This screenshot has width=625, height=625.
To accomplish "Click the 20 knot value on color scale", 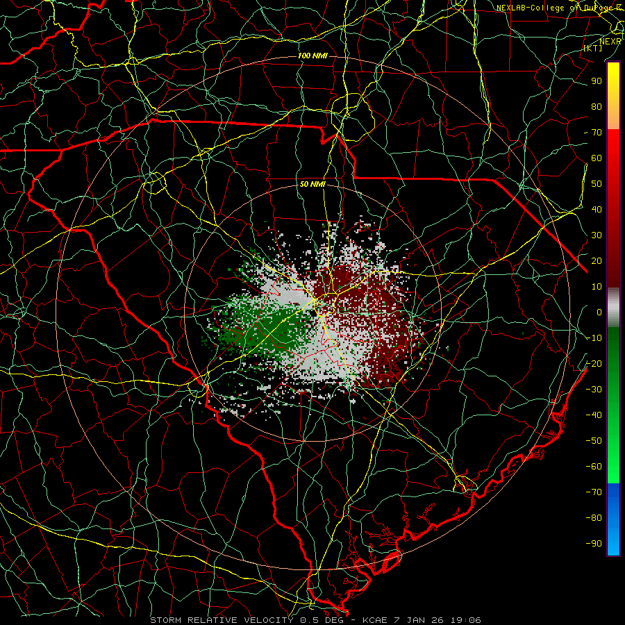I will click(597, 261).
